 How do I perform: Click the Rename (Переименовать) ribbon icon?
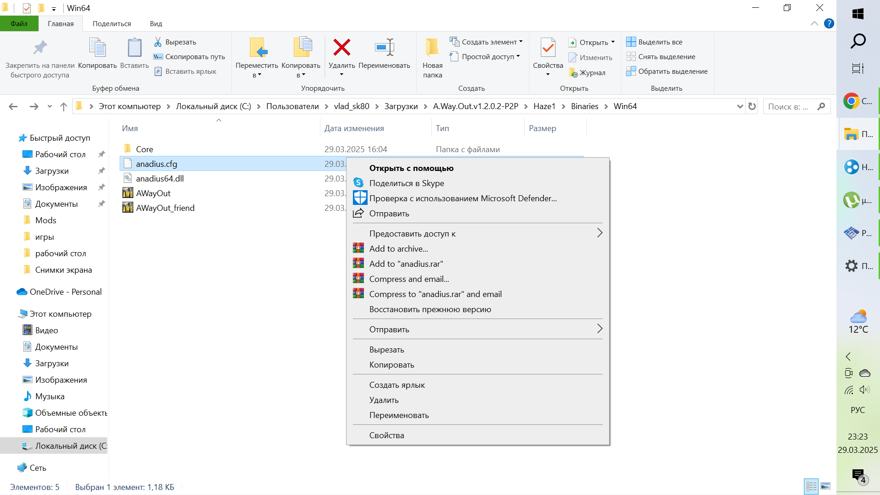pyautogui.click(x=384, y=48)
